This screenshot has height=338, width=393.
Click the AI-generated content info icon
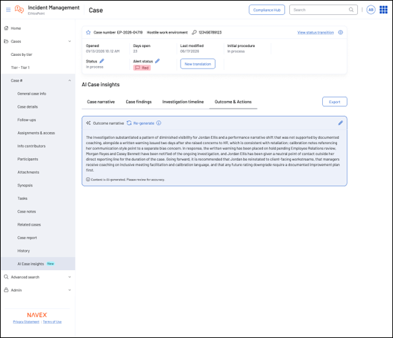[88, 179]
